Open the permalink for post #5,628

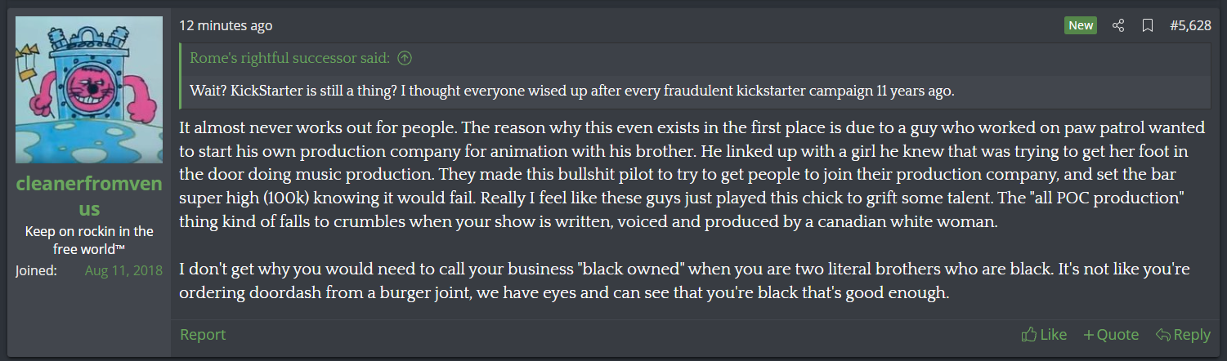pos(1190,25)
